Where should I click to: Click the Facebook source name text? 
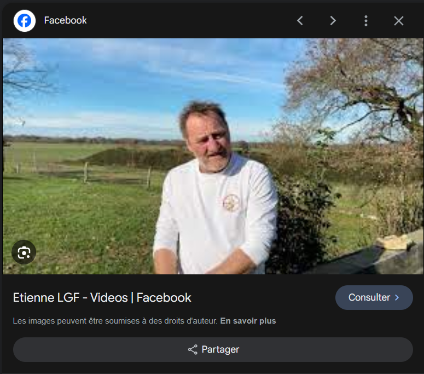click(65, 21)
